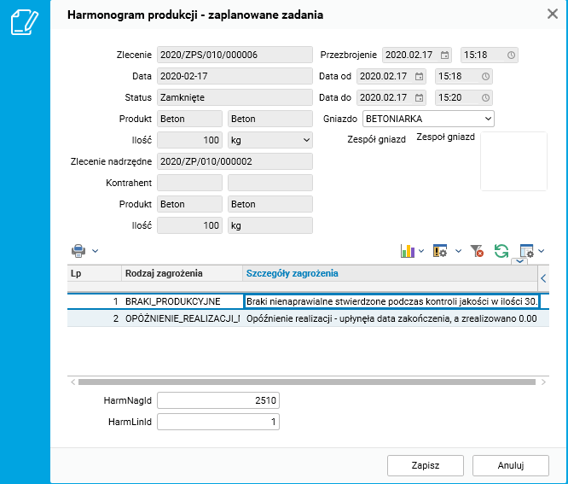
Task: Select the OPÓŹNIENIE_REALIZACJI row
Action: (308, 318)
